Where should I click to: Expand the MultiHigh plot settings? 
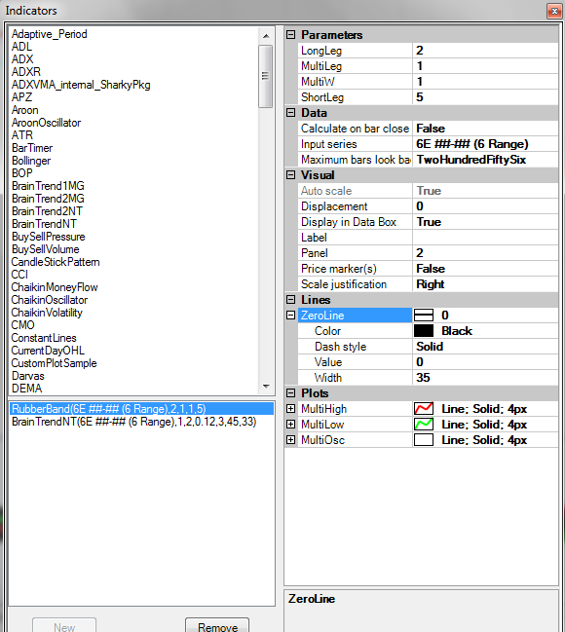[290, 409]
